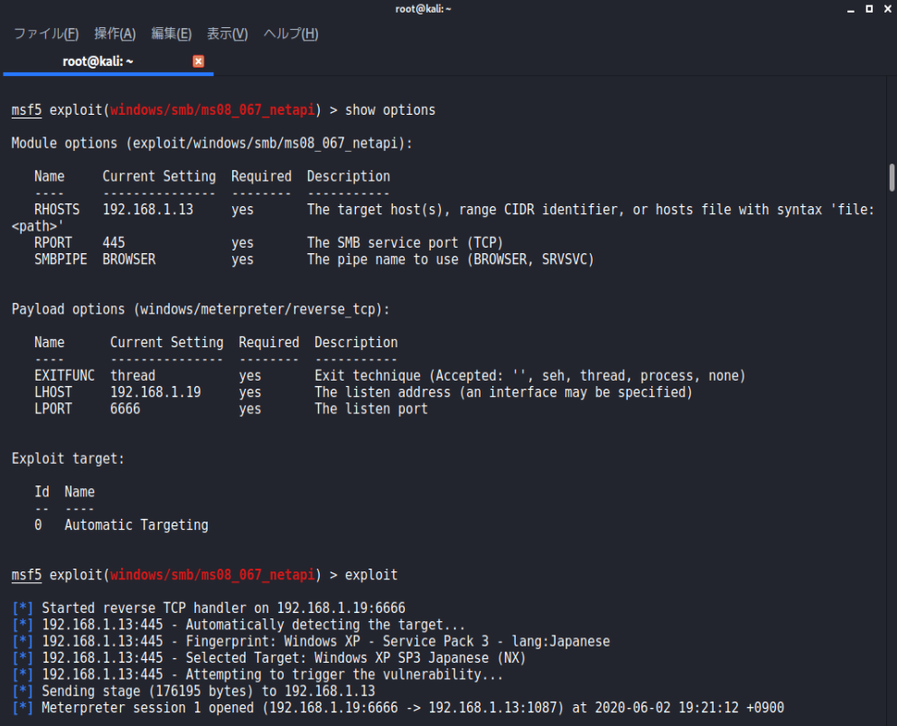The width and height of the screenshot is (897, 726).
Task: Click 'The listen port' description
Action: pyautogui.click(x=371, y=409)
